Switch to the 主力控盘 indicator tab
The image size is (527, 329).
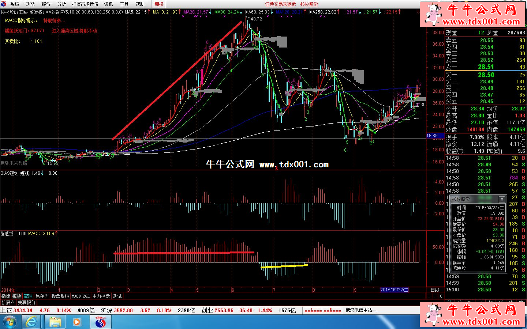pyautogui.click(x=101, y=296)
